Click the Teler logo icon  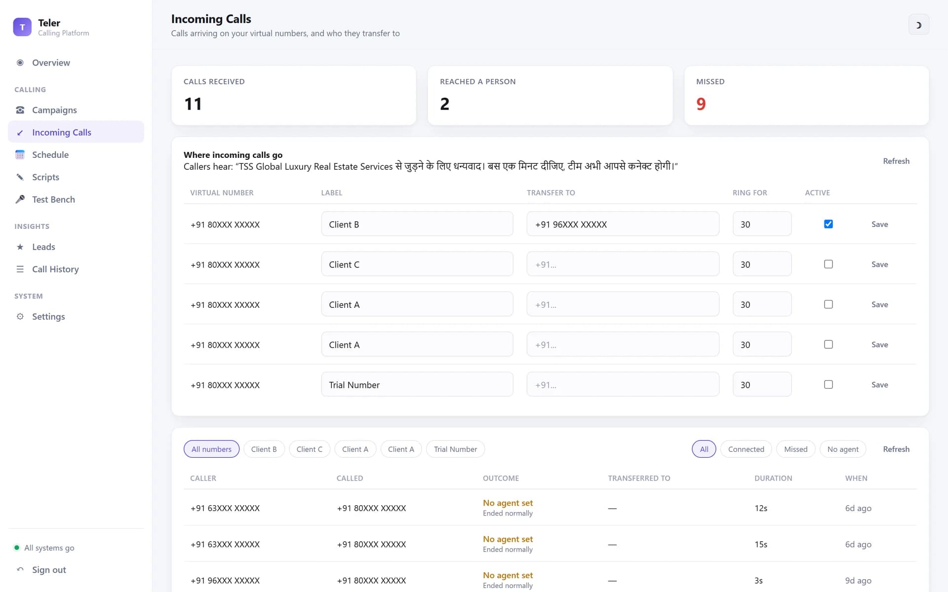click(22, 27)
